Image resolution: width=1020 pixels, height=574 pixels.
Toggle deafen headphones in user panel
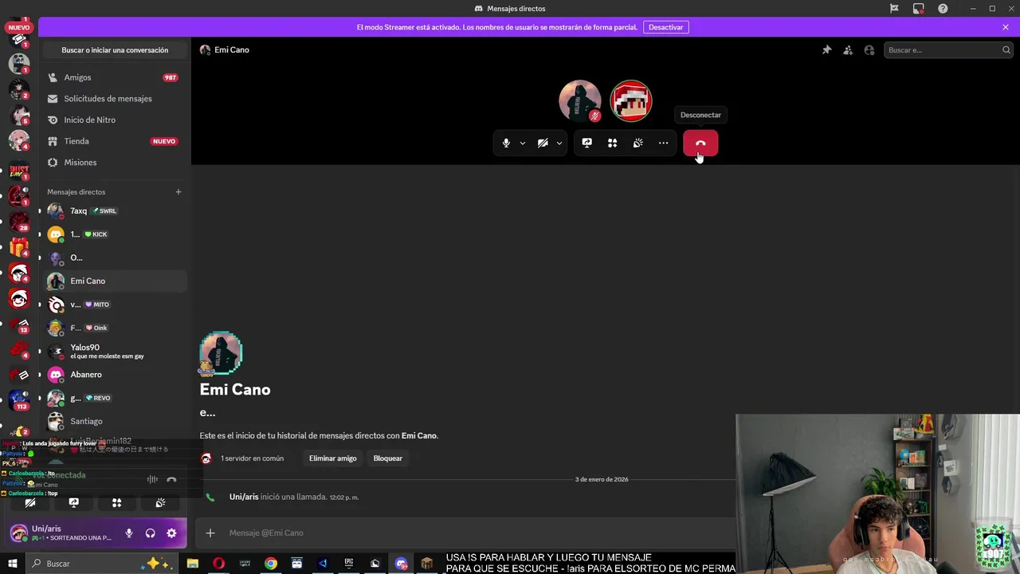point(150,533)
